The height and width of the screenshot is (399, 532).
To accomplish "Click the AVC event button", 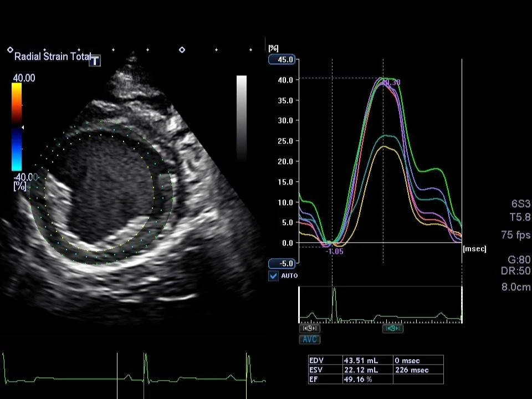I will (x=310, y=340).
